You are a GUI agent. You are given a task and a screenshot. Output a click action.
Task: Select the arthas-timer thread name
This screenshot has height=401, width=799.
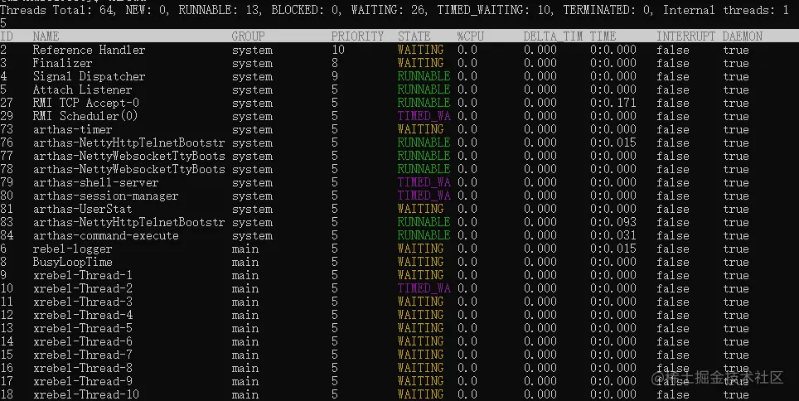coord(72,129)
